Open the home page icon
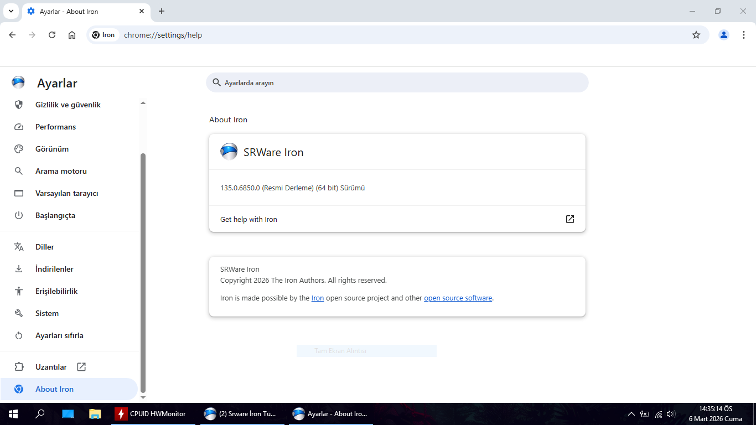Viewport: 756px width, 425px height. pyautogui.click(x=72, y=35)
